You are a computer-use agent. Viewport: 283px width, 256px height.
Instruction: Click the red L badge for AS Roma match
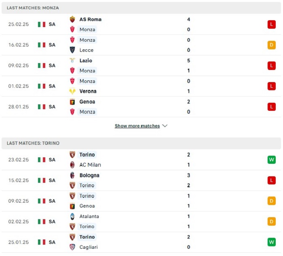pos(271,24)
